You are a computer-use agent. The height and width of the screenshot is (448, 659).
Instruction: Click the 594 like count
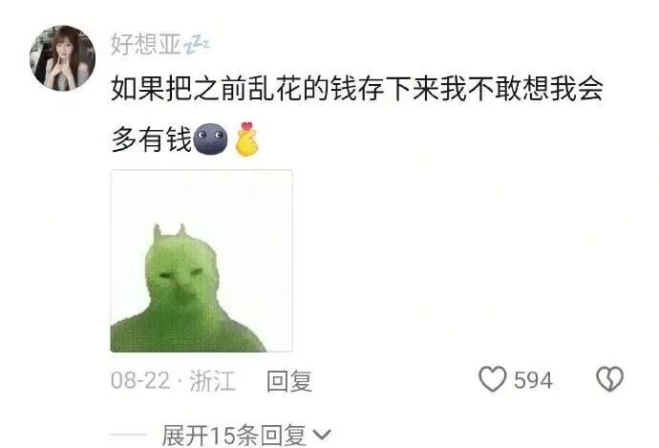[x=533, y=380]
